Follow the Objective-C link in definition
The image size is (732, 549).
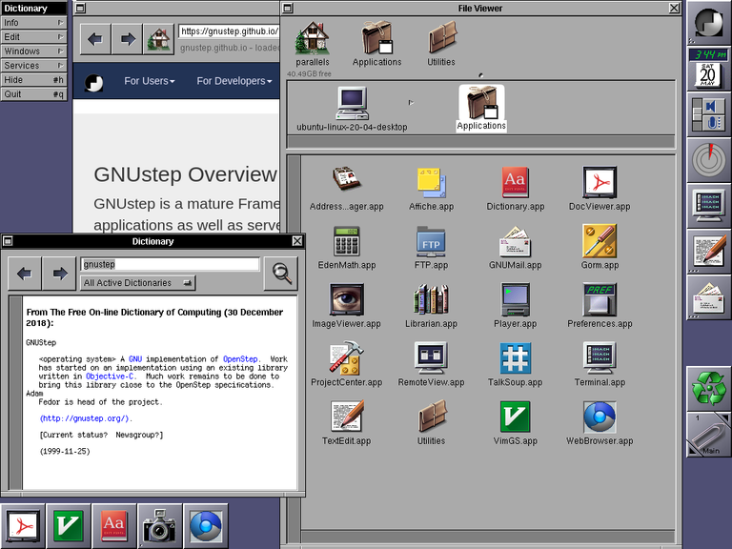point(110,376)
